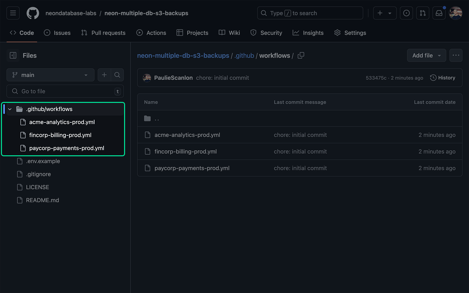469x293 pixels.
Task: Open the user profile avatar menu
Action: tap(456, 13)
